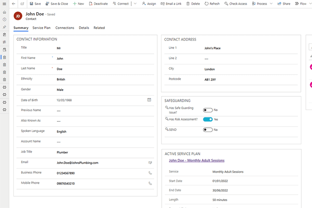Switch to the Service Plan tab

pos(41,28)
